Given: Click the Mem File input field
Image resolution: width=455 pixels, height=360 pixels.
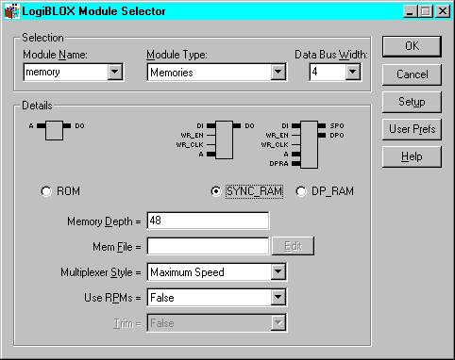Looking at the screenshot, I should click(208, 246).
